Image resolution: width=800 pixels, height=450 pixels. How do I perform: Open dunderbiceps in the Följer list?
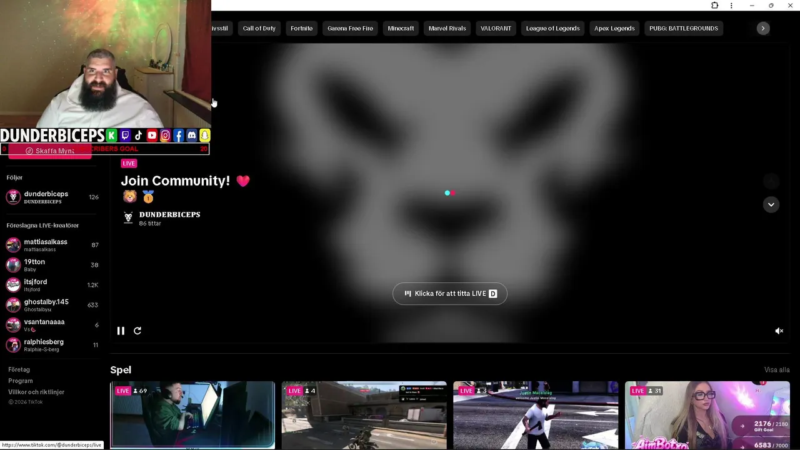pyautogui.click(x=52, y=197)
